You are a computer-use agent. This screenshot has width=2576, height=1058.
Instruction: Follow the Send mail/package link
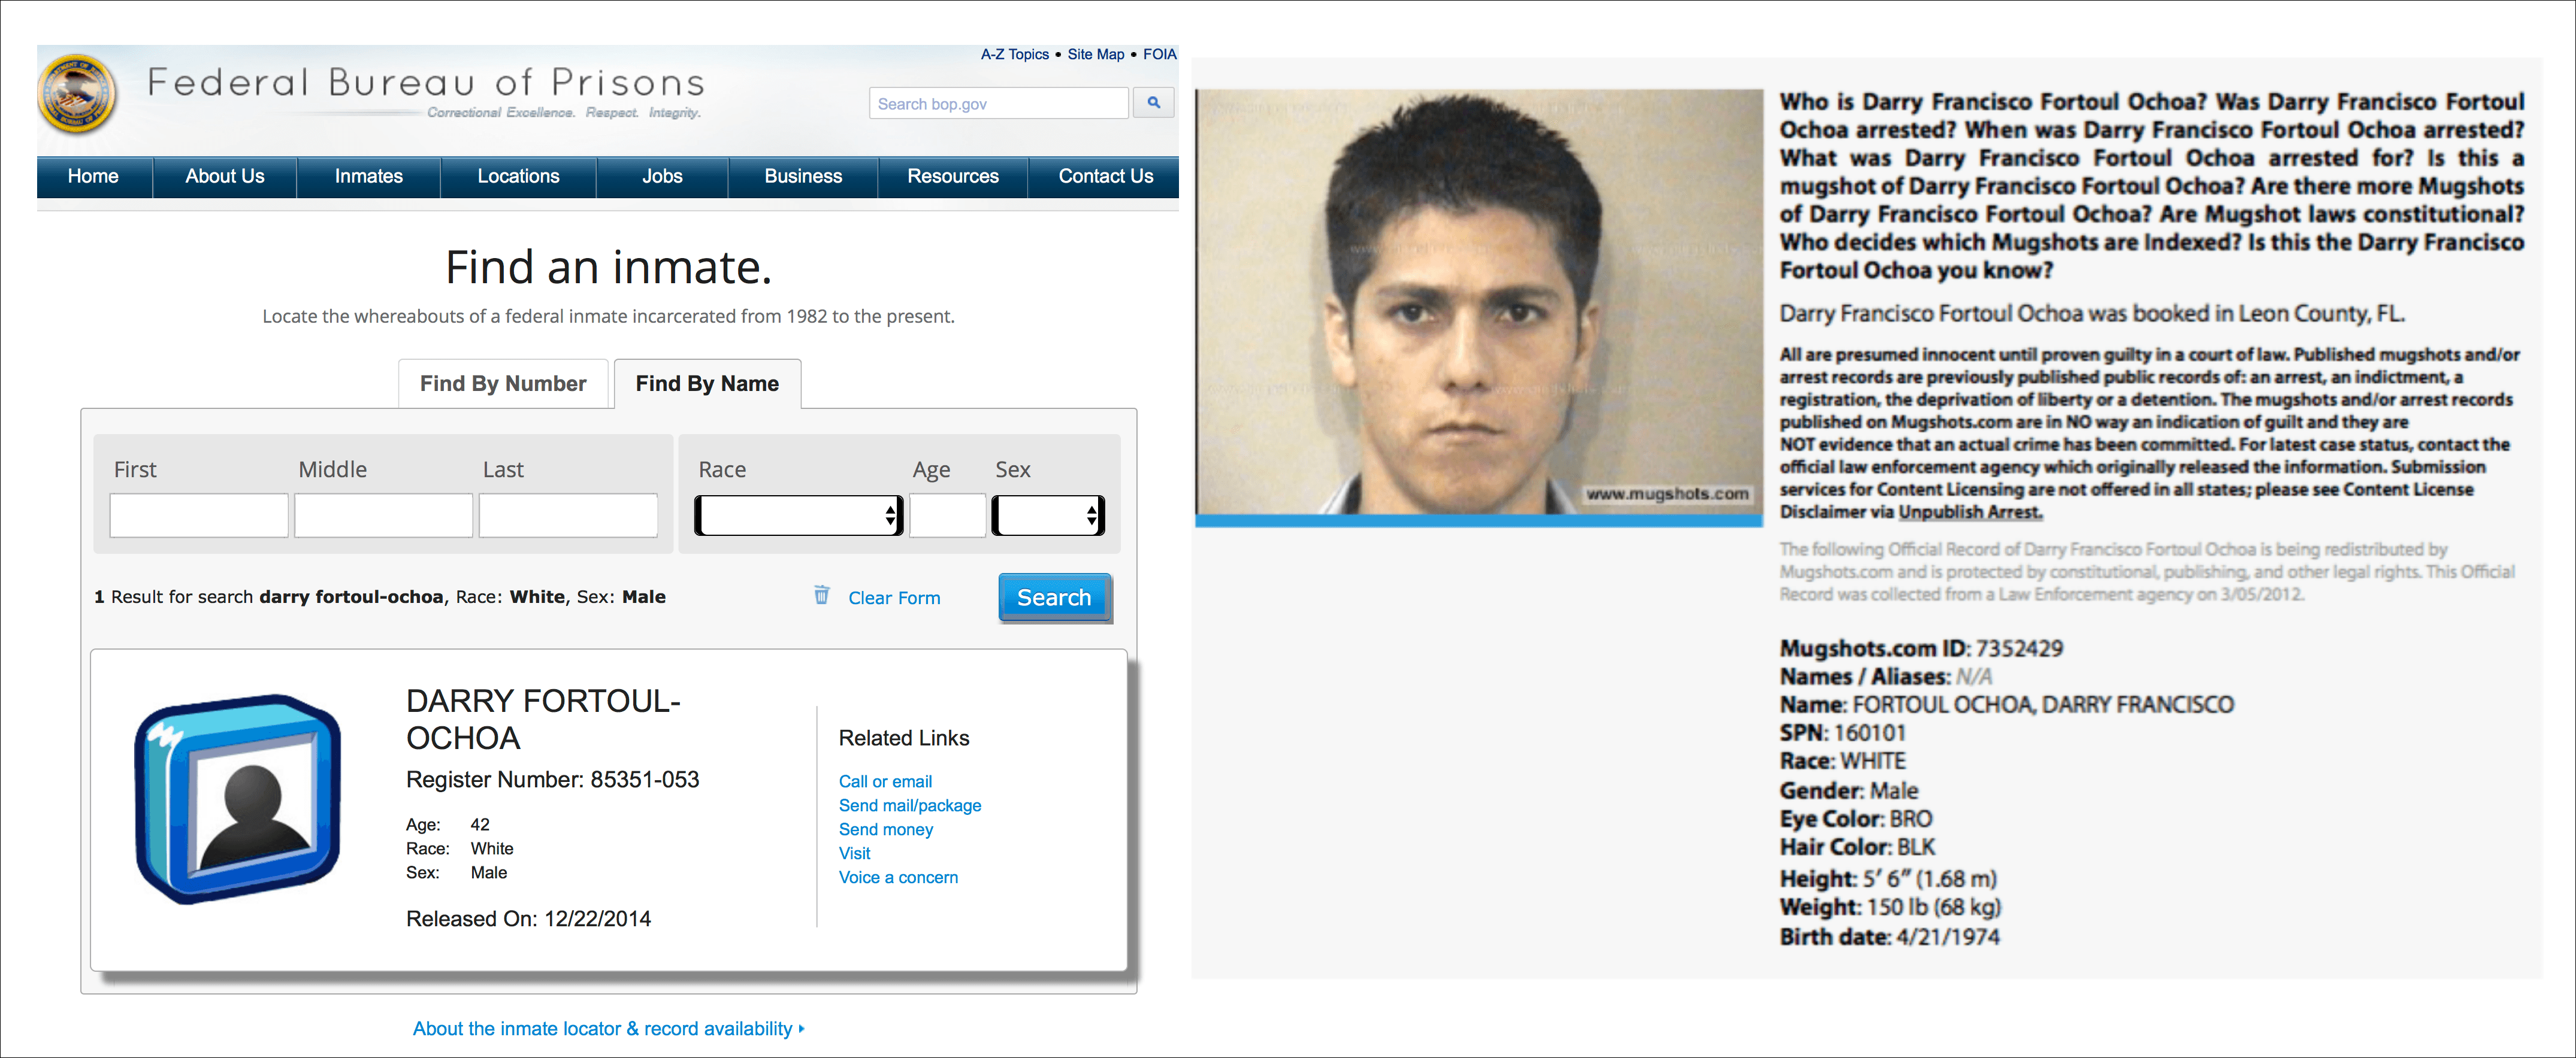click(910, 805)
